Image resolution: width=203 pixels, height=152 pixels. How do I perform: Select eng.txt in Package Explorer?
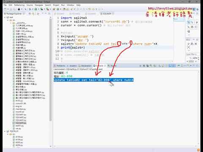(17, 106)
